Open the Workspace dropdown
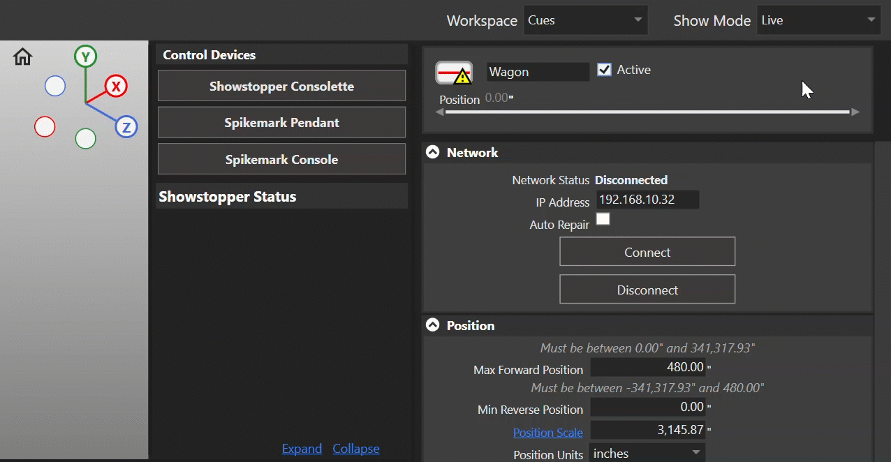 pos(585,20)
